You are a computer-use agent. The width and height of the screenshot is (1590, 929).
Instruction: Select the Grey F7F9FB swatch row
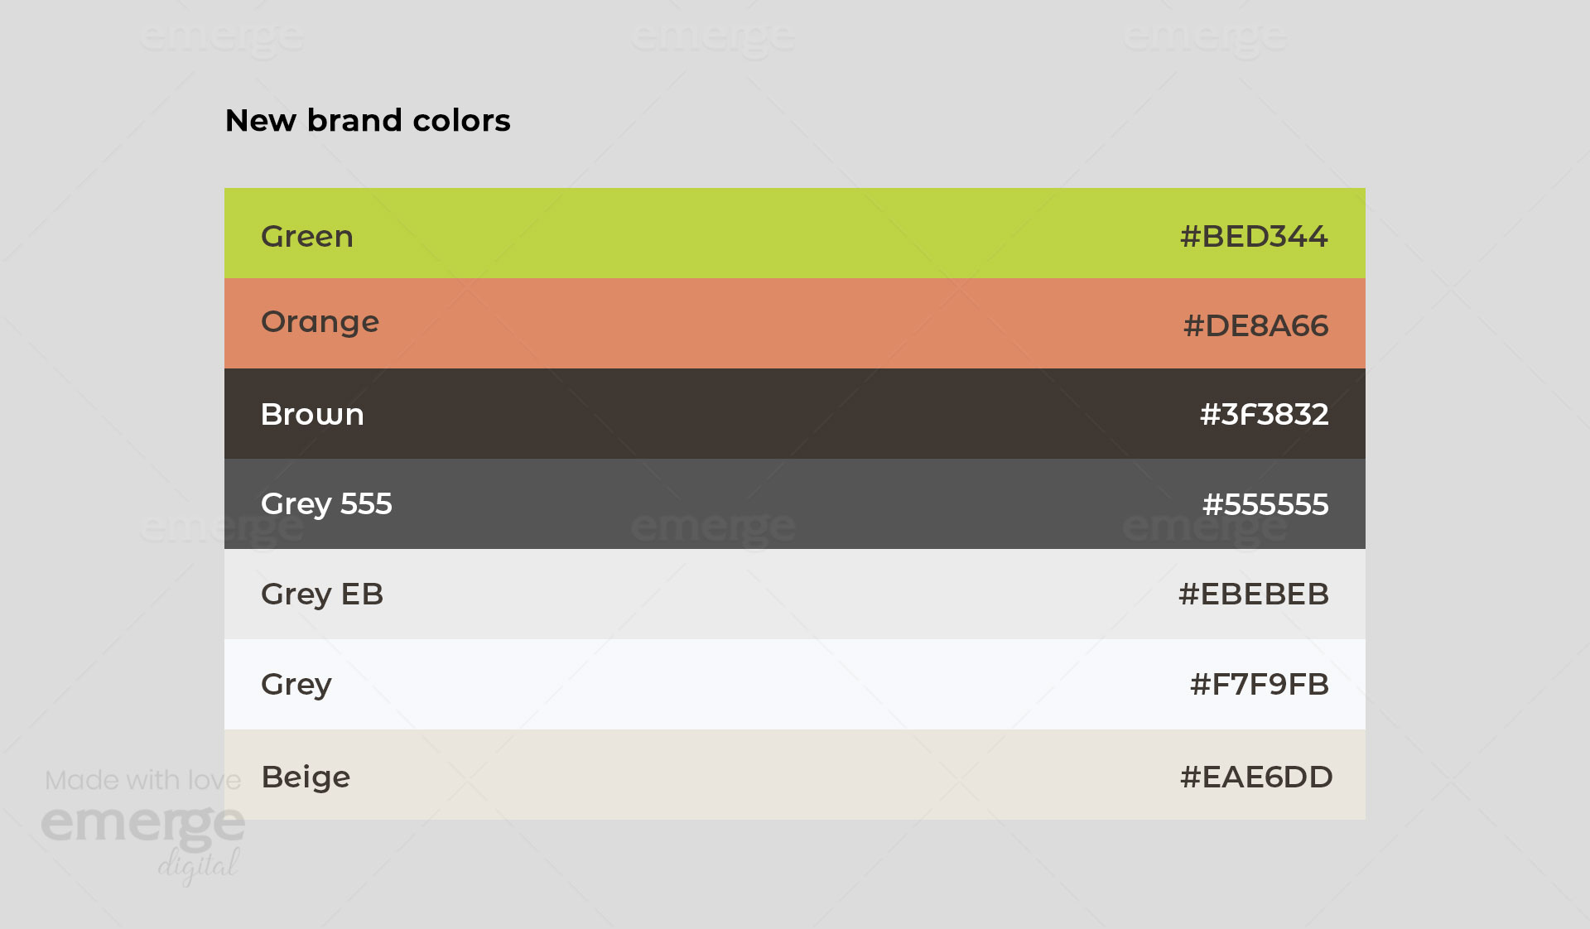coord(795,684)
